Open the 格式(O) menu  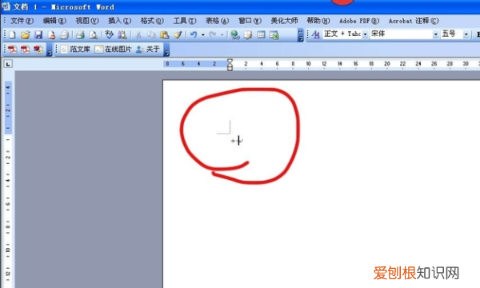(x=152, y=21)
